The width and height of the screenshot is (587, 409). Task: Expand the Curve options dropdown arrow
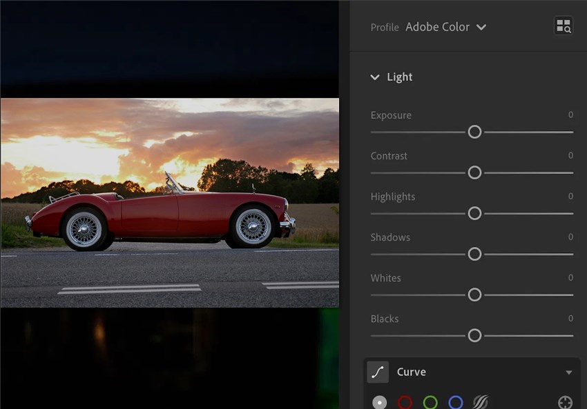[x=568, y=372]
